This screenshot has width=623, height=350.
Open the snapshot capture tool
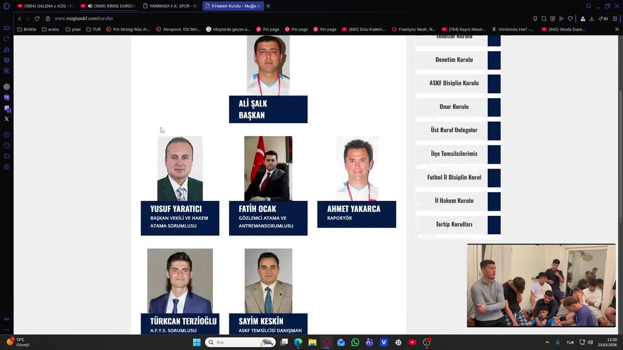pos(544,18)
